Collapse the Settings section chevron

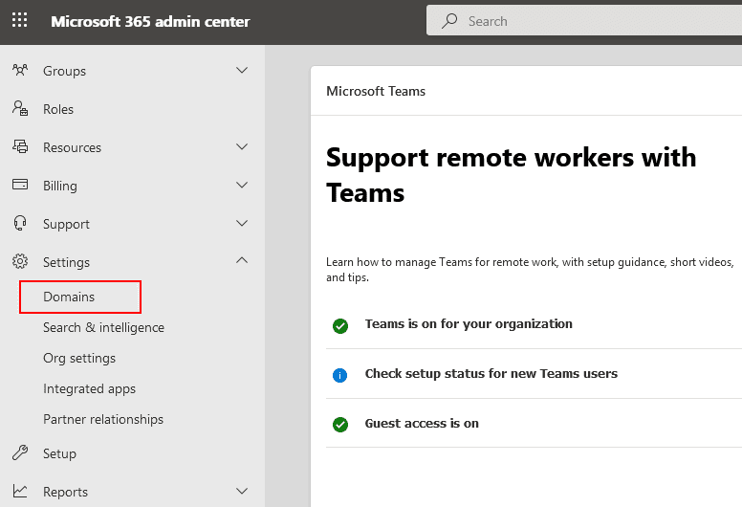tap(242, 261)
